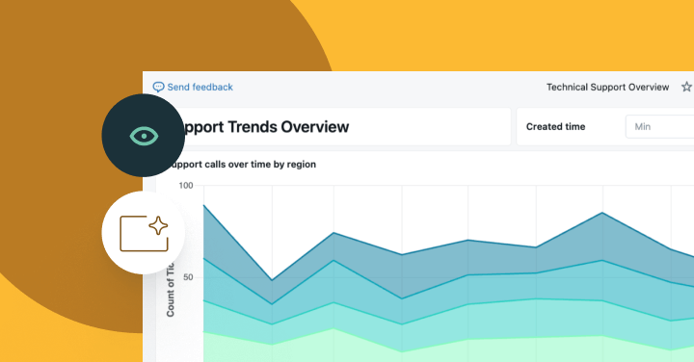Click the Technical Support Overview title

click(607, 87)
